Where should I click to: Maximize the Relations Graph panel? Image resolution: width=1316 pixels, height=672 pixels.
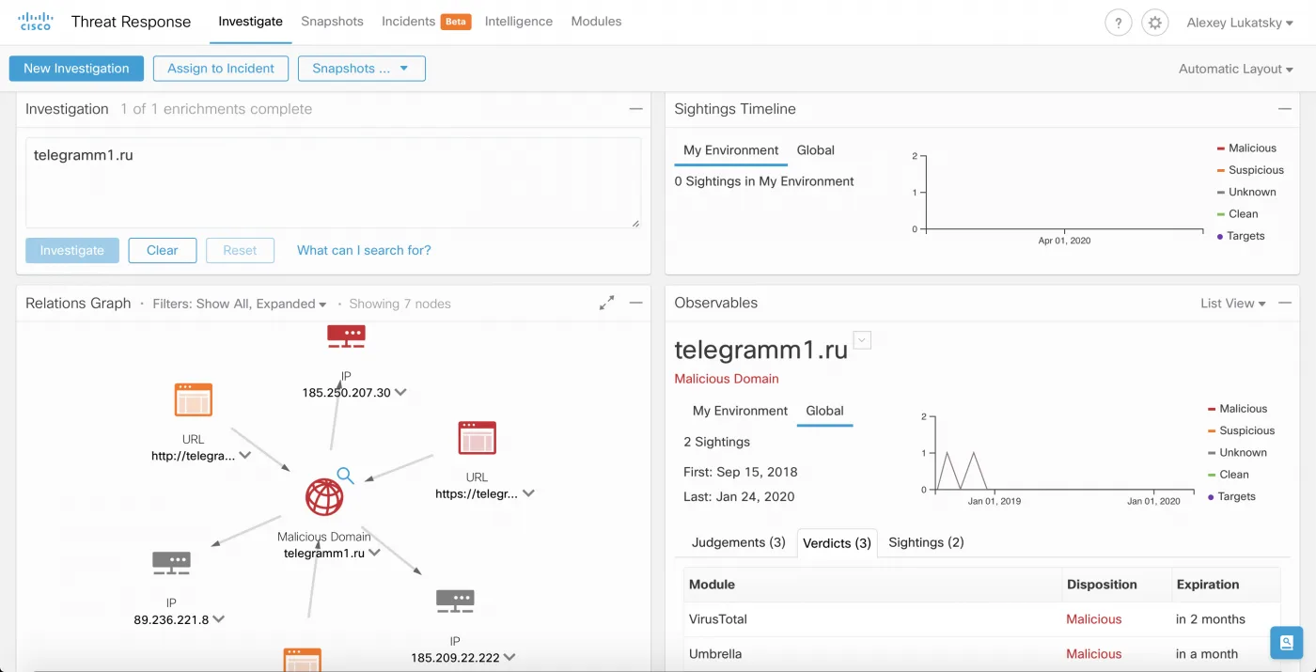(607, 303)
